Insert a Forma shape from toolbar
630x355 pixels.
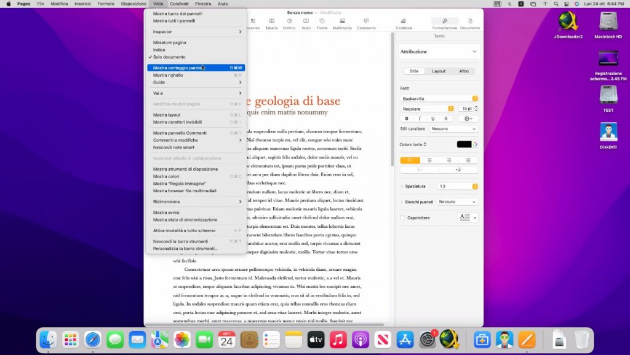(322, 21)
